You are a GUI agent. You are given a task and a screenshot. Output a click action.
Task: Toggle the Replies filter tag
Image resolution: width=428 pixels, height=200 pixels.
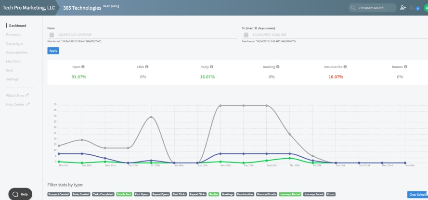214,194
